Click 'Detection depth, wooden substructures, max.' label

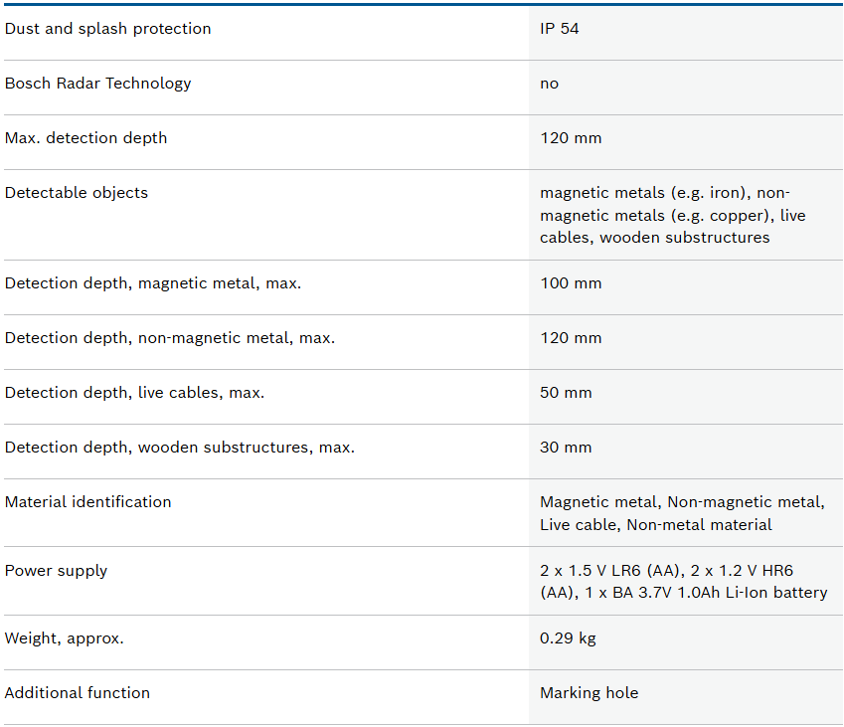point(180,448)
